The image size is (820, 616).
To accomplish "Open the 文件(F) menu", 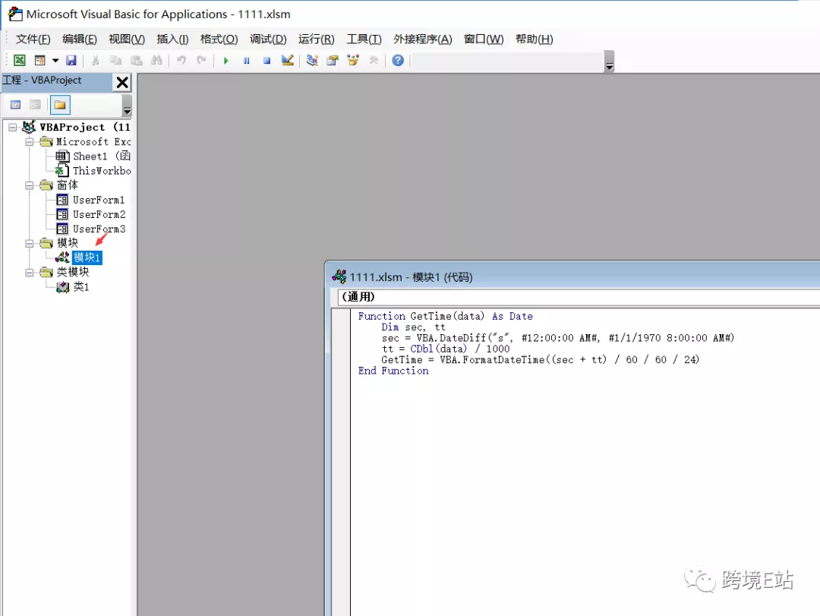I will click(33, 39).
